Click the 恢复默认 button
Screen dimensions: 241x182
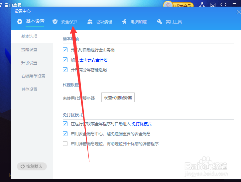point(32,166)
